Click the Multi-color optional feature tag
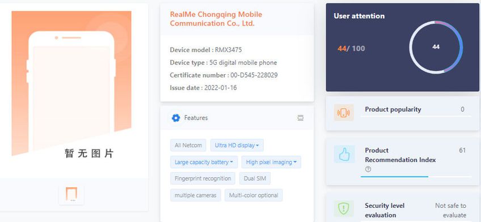This screenshot has height=222, width=481. (254, 195)
